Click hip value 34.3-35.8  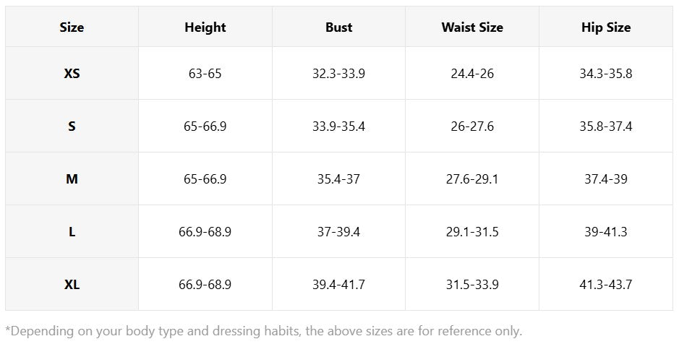click(x=606, y=74)
